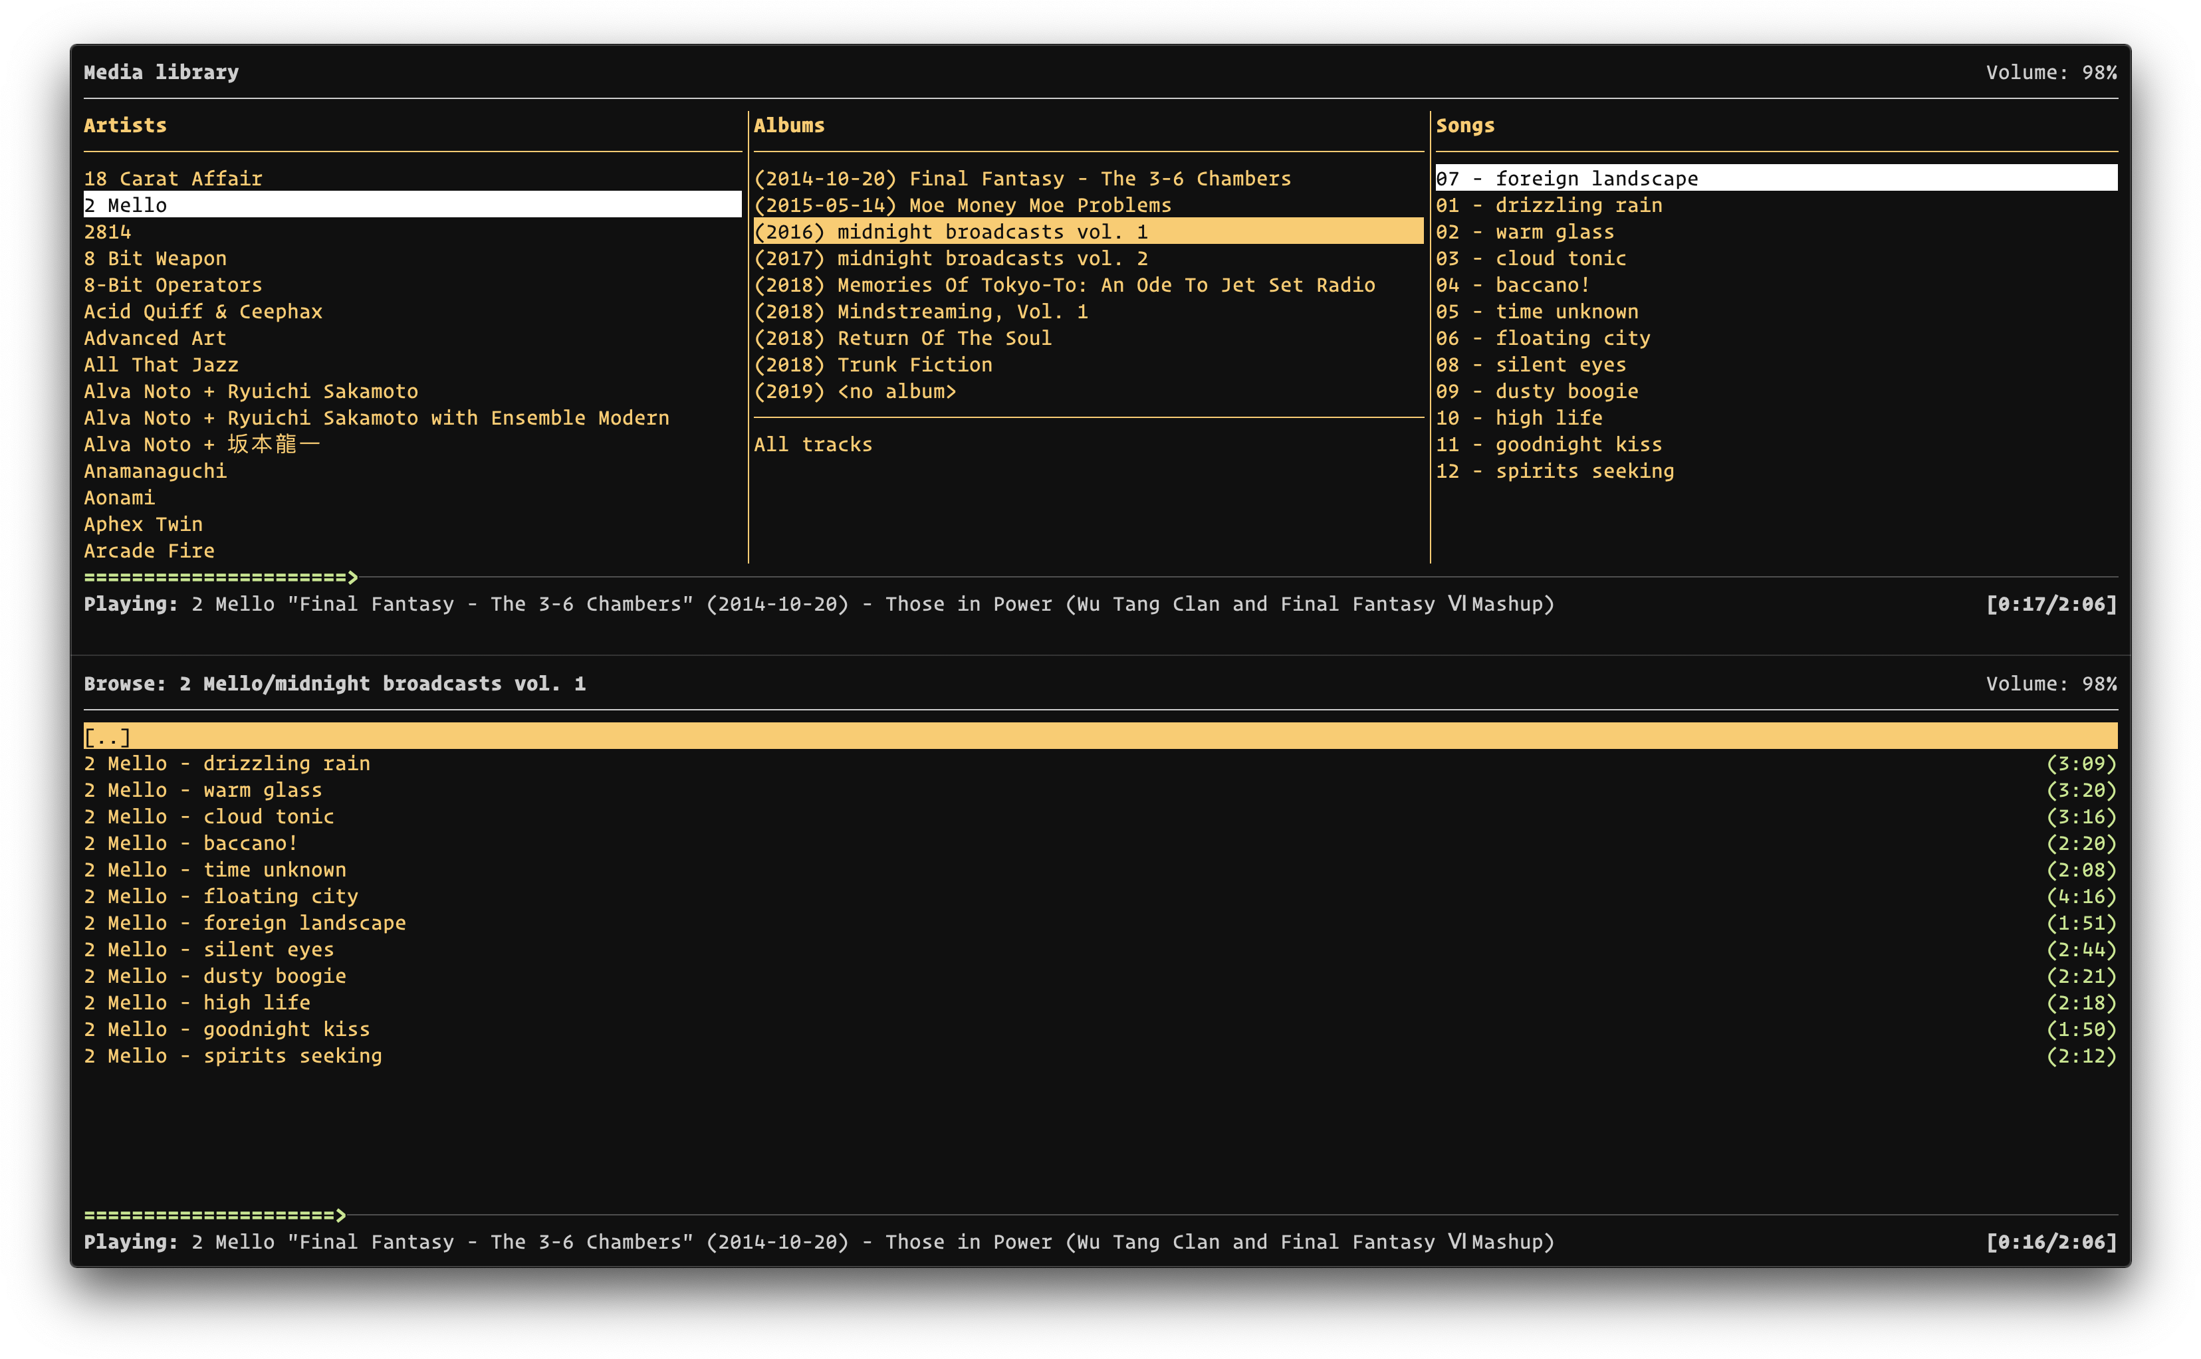The height and width of the screenshot is (1359, 2201).
Task: Select song 12 - spirits seeking
Action: click(1556, 471)
